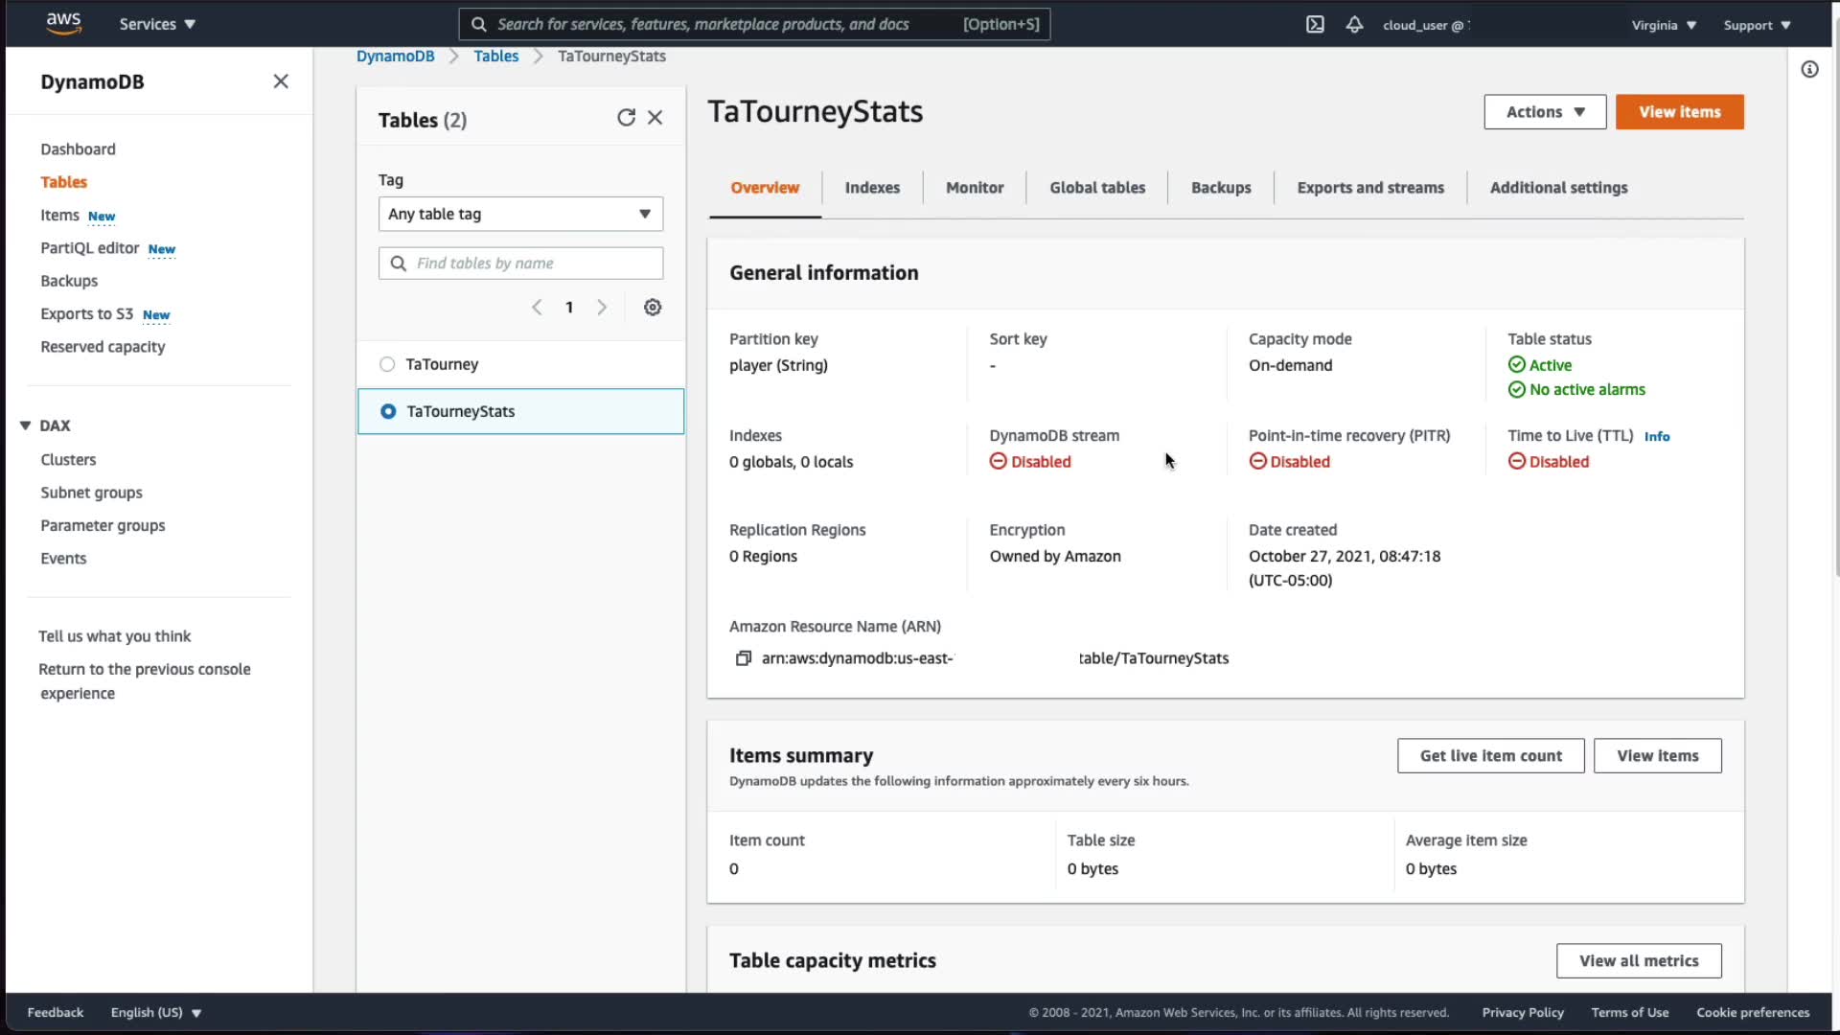Open the Any table tag dropdown
The height and width of the screenshot is (1035, 1840).
tap(520, 214)
